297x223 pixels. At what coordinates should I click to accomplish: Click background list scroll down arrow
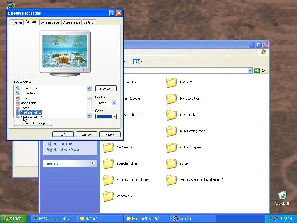click(x=89, y=115)
